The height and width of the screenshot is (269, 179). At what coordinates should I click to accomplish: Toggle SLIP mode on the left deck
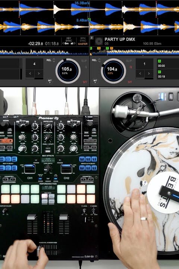pos(84,61)
